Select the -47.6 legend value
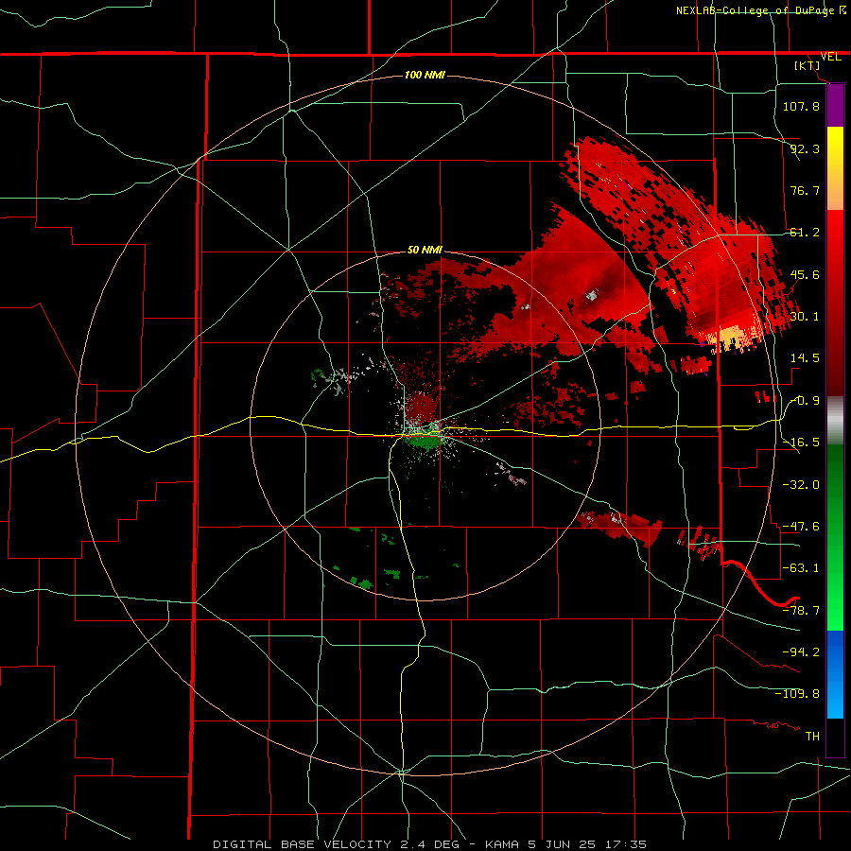The height and width of the screenshot is (851, 851). click(x=801, y=527)
